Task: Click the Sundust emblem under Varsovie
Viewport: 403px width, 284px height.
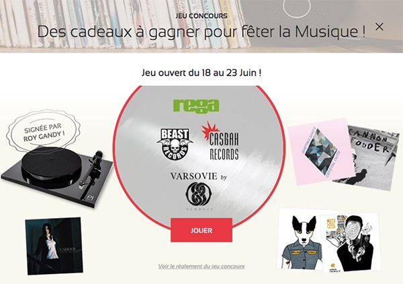Action: point(199,197)
